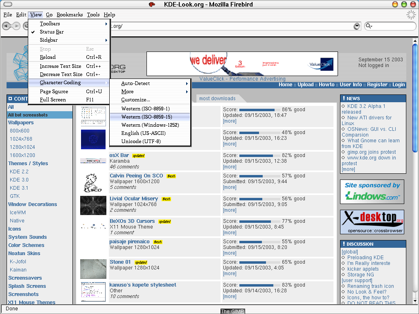Open the Bookmarks menu

pyautogui.click(x=70, y=15)
